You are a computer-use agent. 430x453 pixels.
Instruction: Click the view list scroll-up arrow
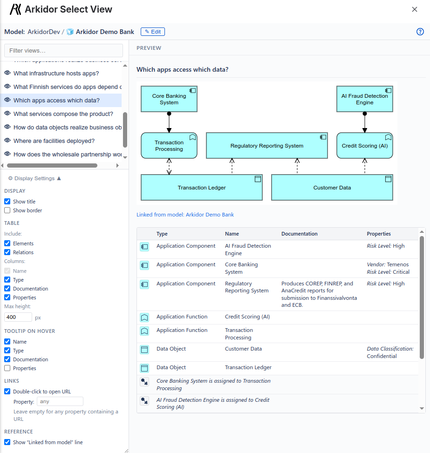125,66
